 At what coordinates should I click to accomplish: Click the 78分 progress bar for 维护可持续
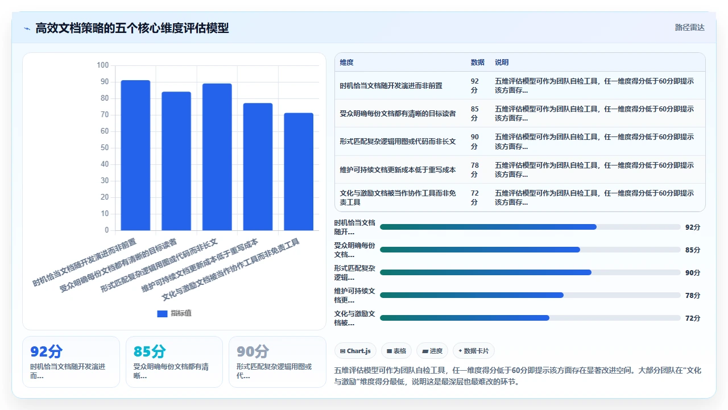pos(530,295)
